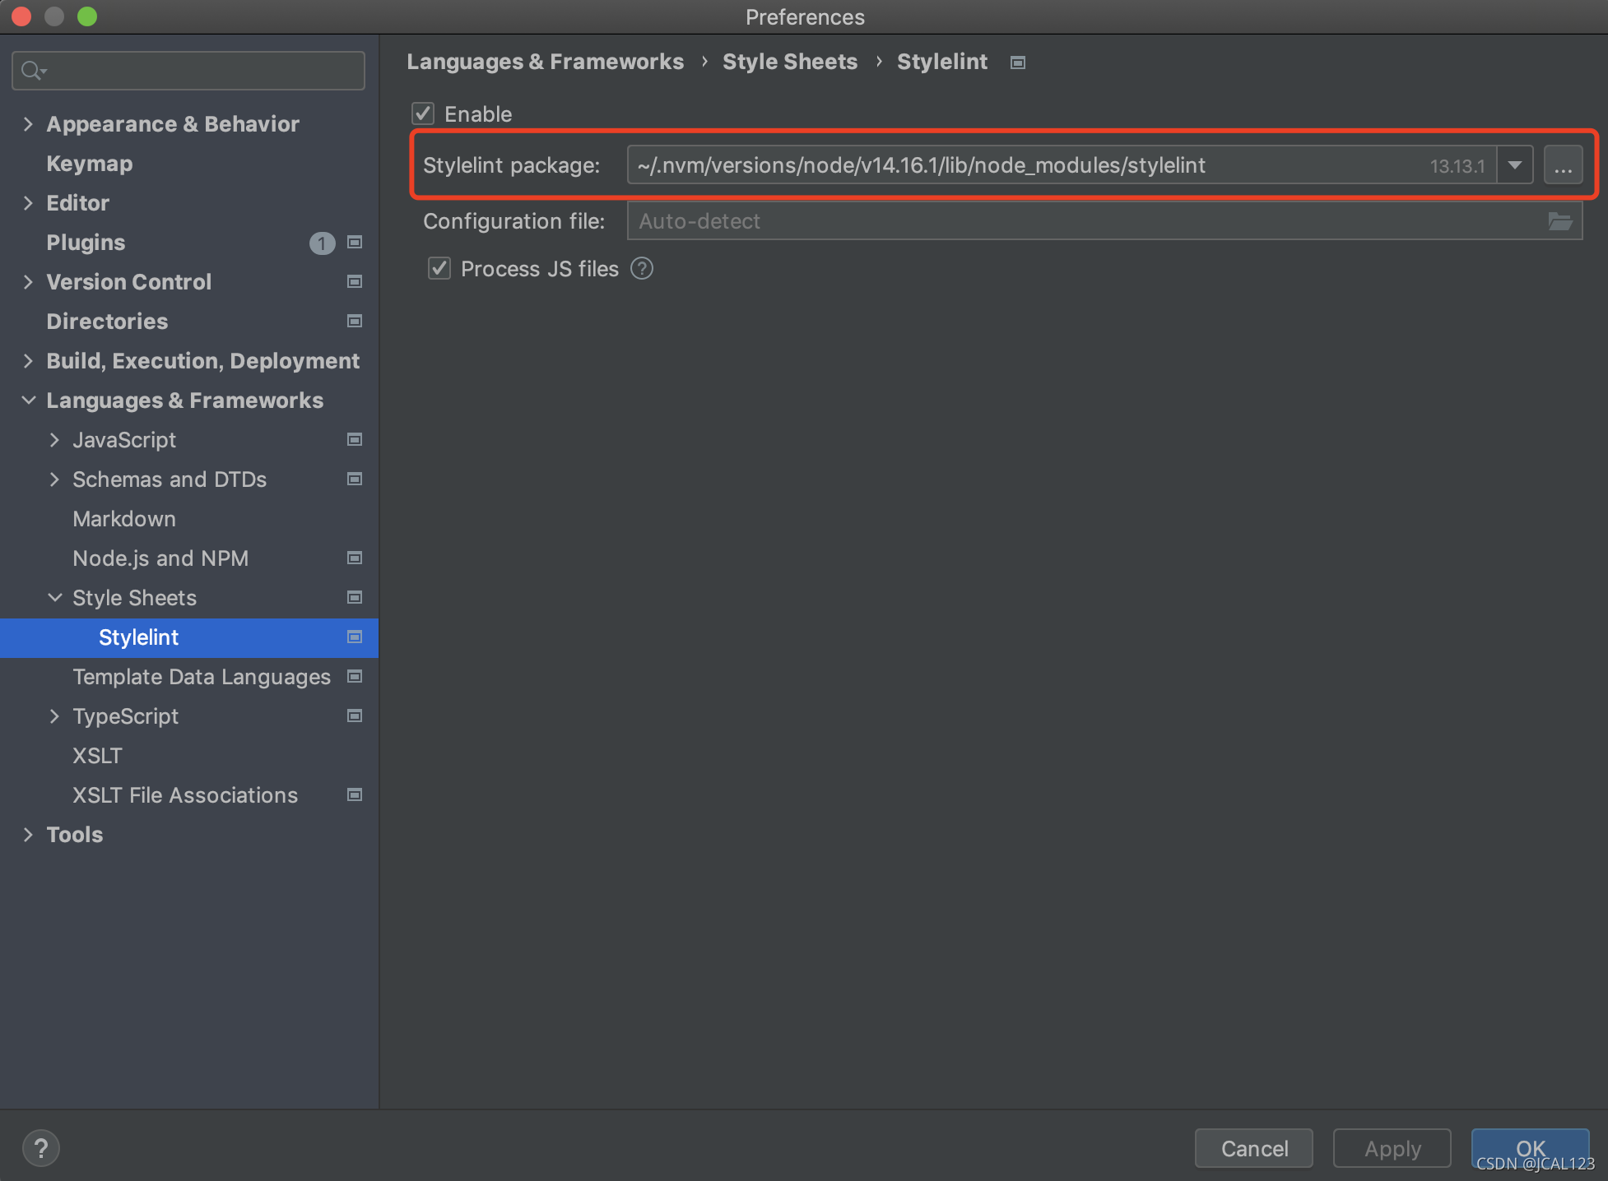Click the project-level icon beside Stylelint breadcrumb

(1018, 63)
